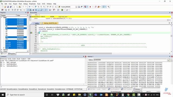Click the Step Out icon
Image resolution: width=173 pixels, height=97 pixels.
point(18,10)
